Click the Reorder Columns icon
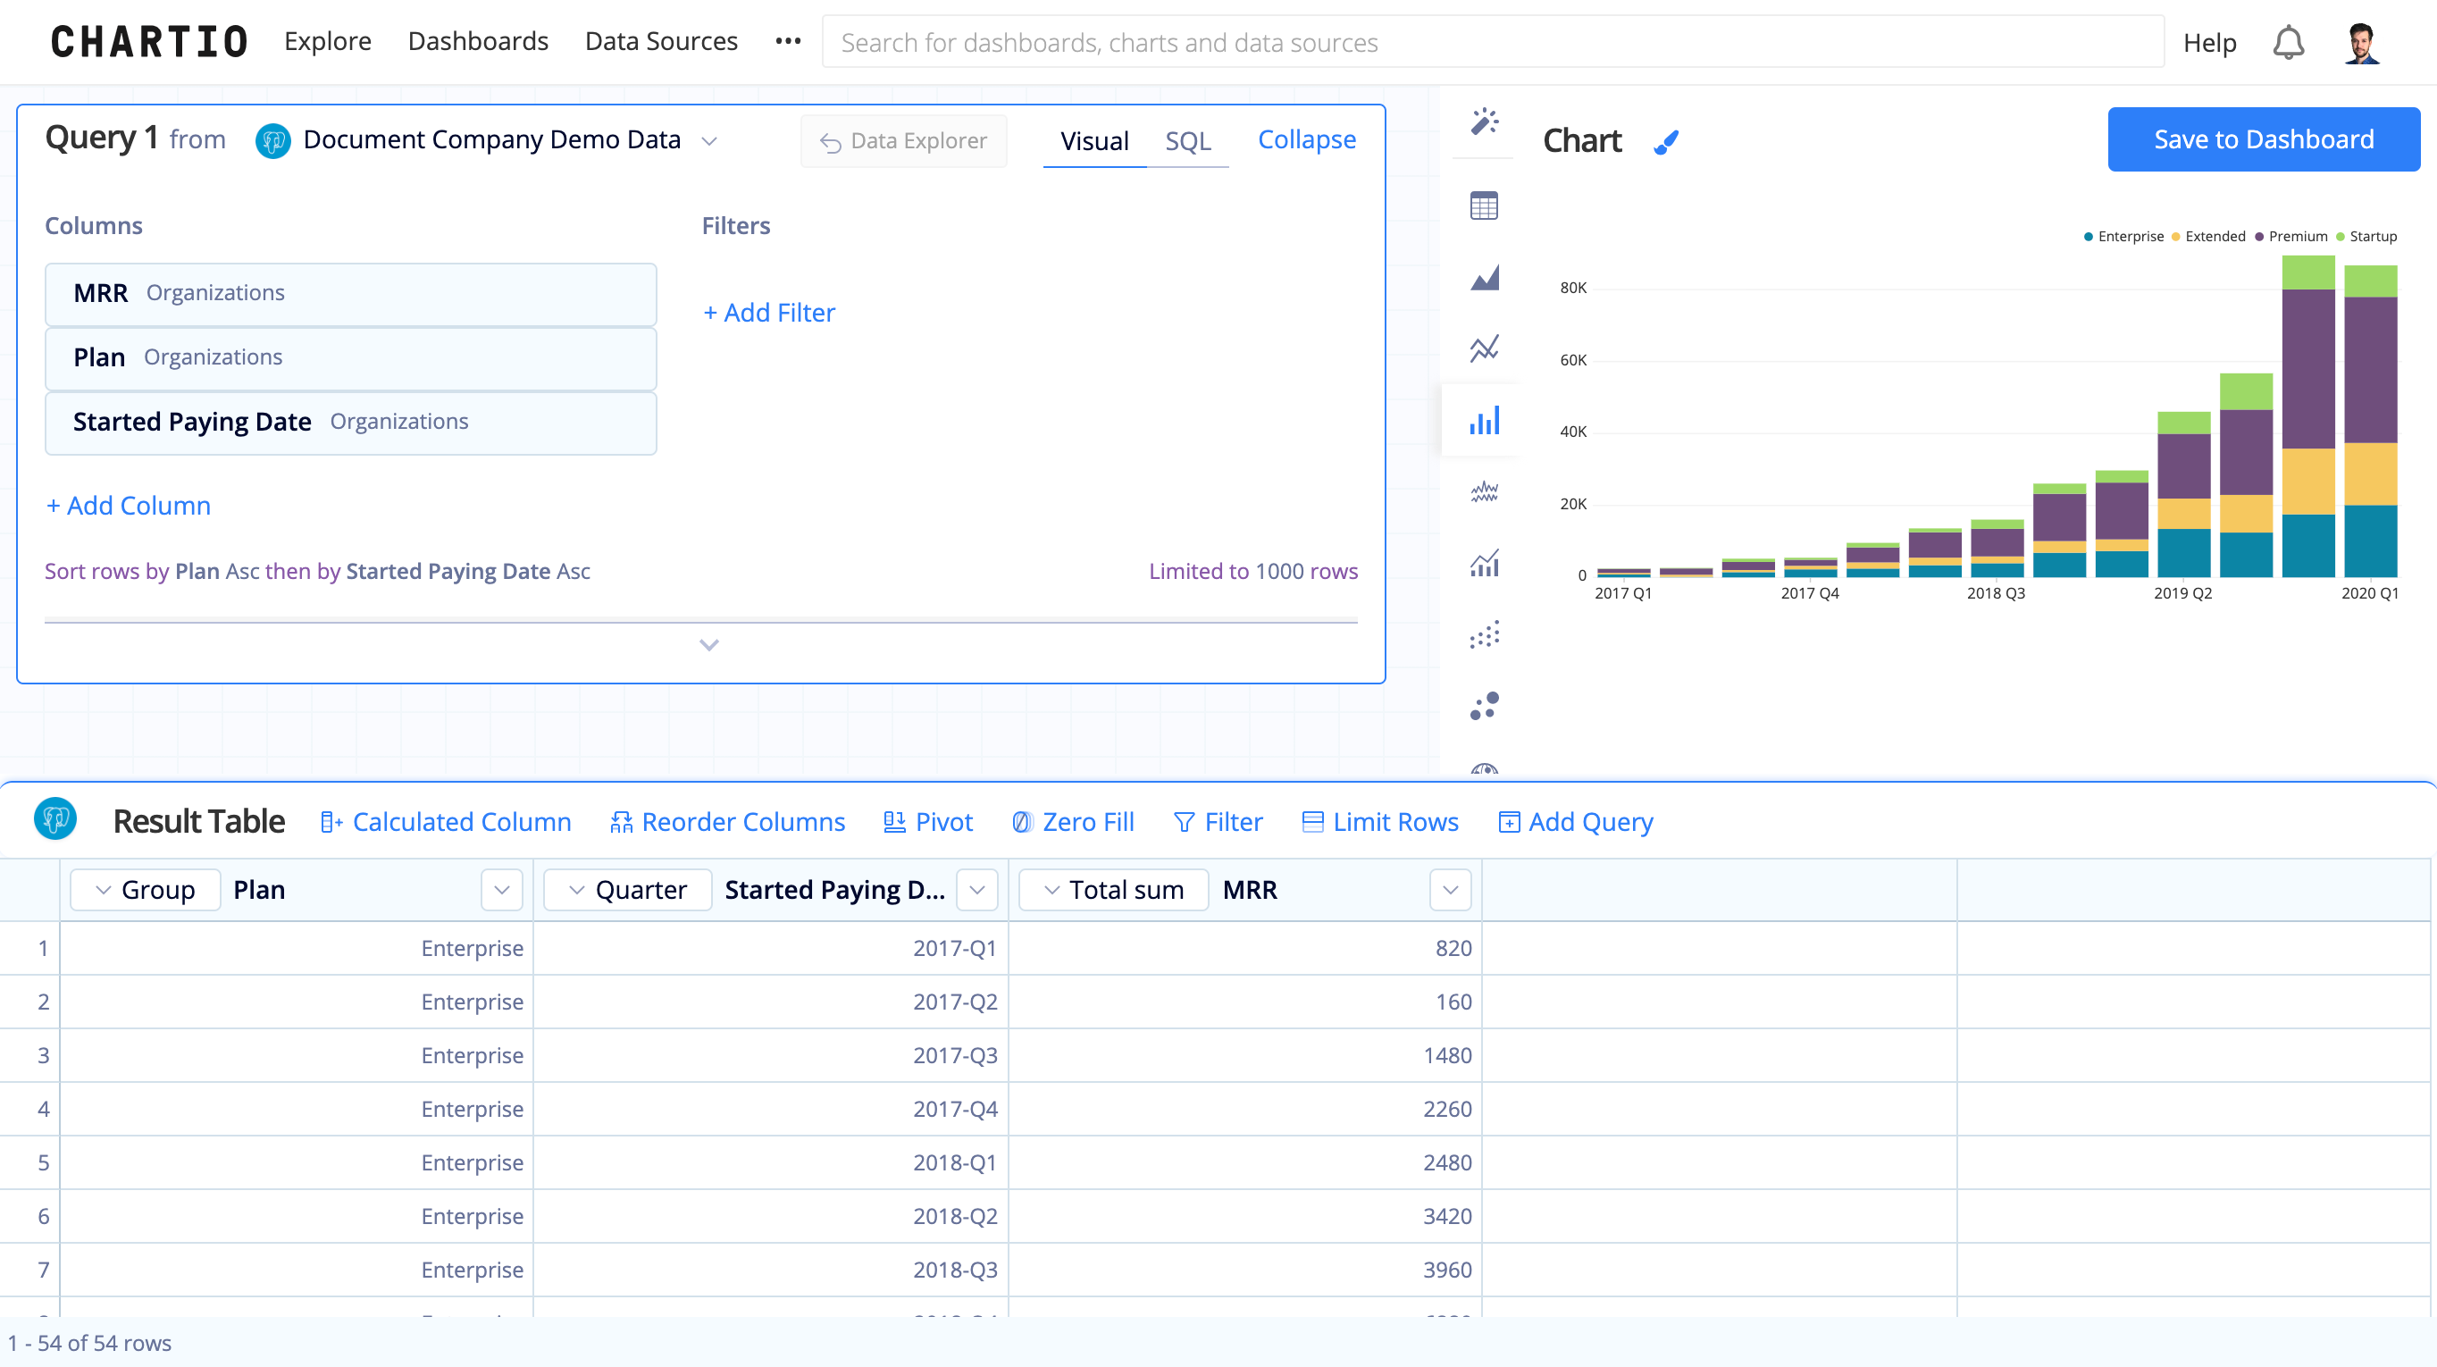Image resolution: width=2437 pixels, height=1367 pixels. [x=621, y=822]
